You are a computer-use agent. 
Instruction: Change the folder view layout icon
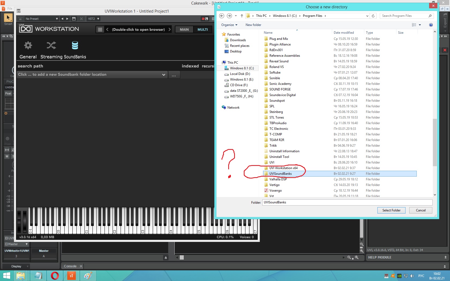tap(414, 25)
